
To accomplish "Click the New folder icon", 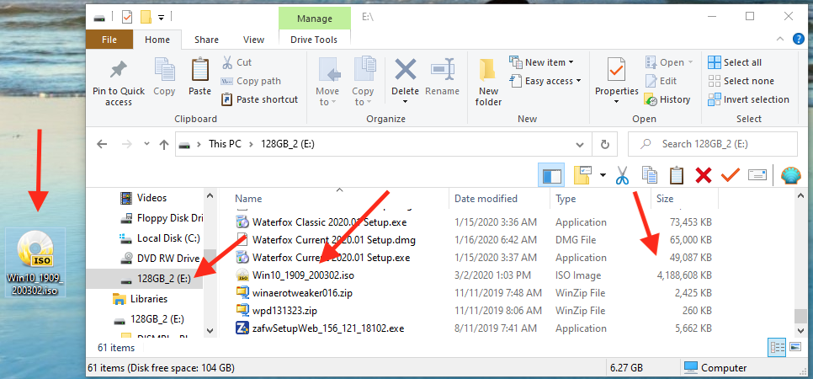I will [488, 71].
